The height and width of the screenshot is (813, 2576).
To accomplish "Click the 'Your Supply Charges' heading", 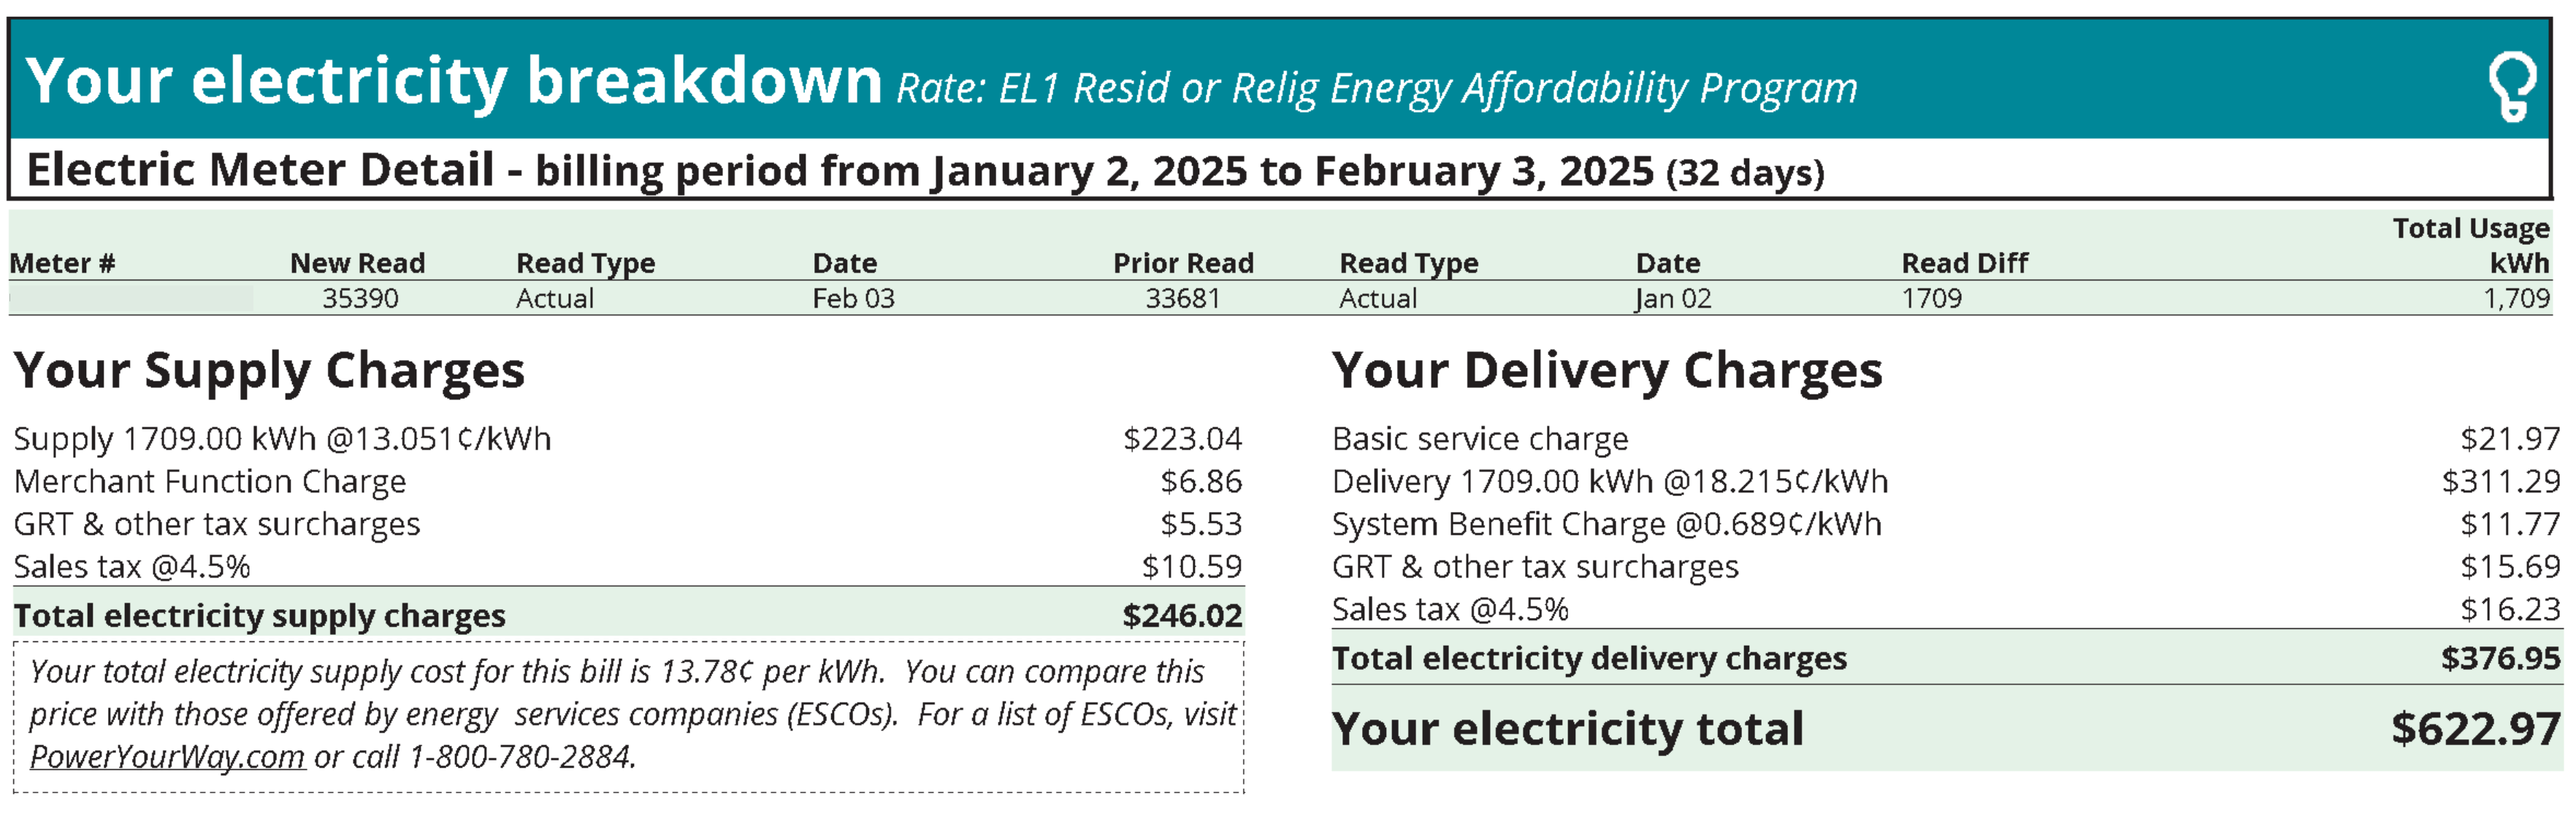I will pos(269,370).
